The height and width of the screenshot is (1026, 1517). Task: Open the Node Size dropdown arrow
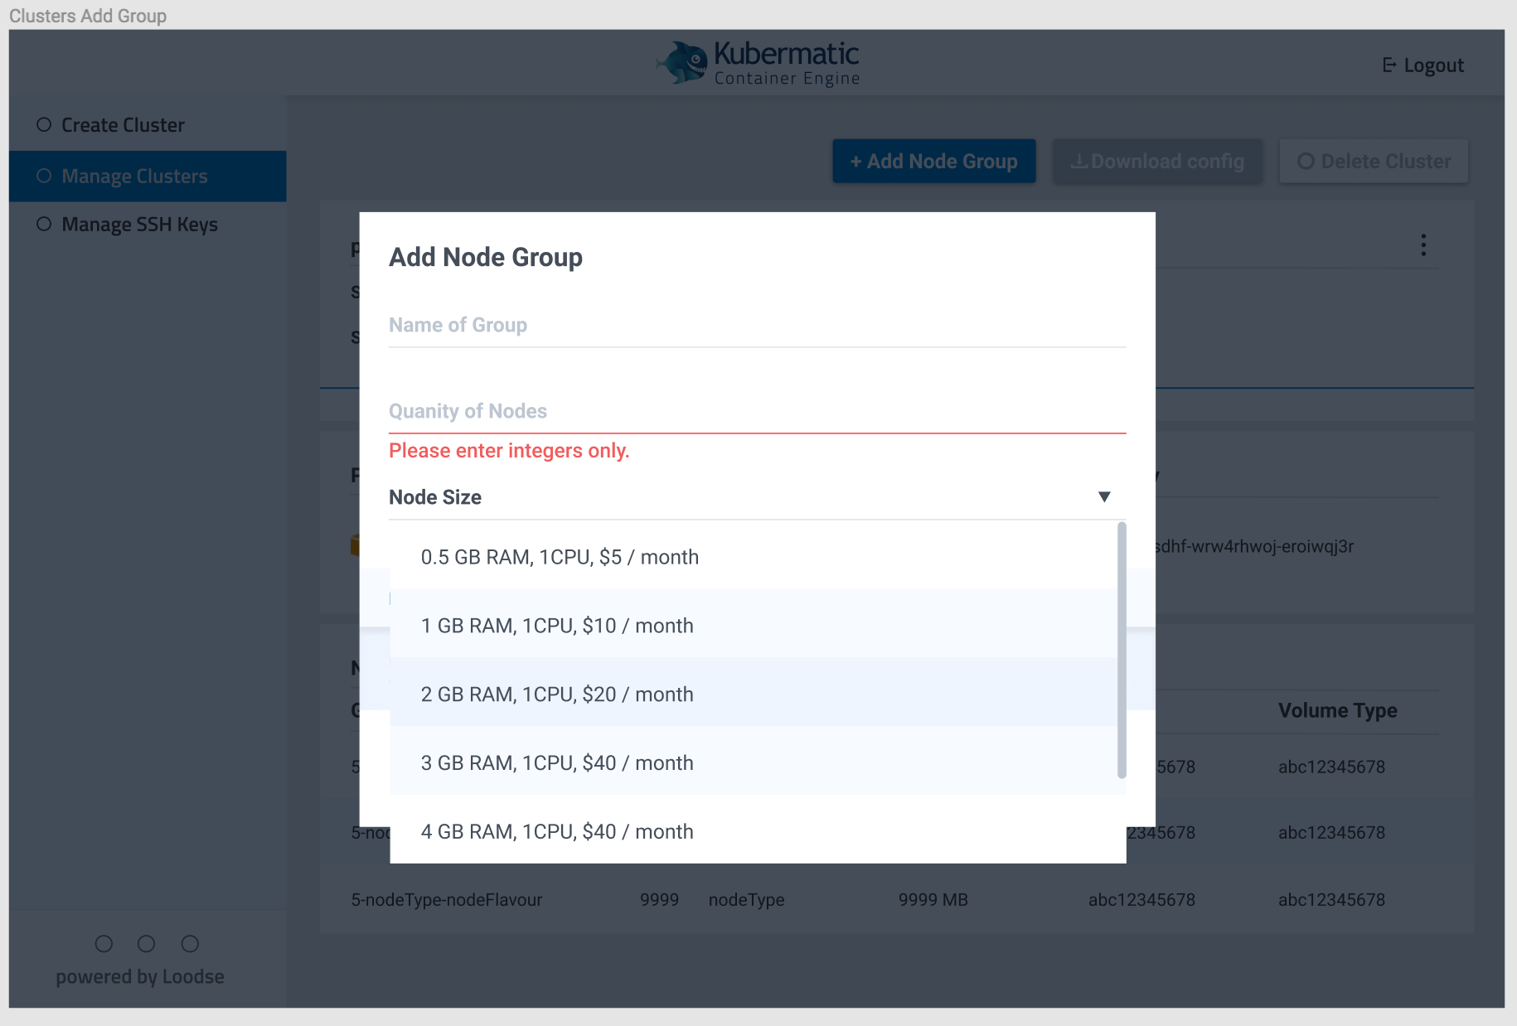[1104, 496]
